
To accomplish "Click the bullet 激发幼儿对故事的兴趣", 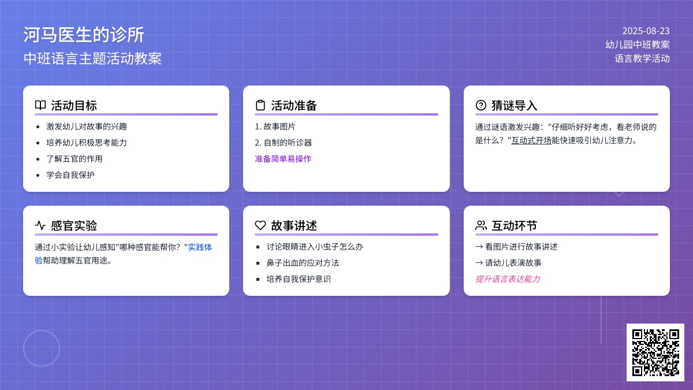I will point(87,126).
